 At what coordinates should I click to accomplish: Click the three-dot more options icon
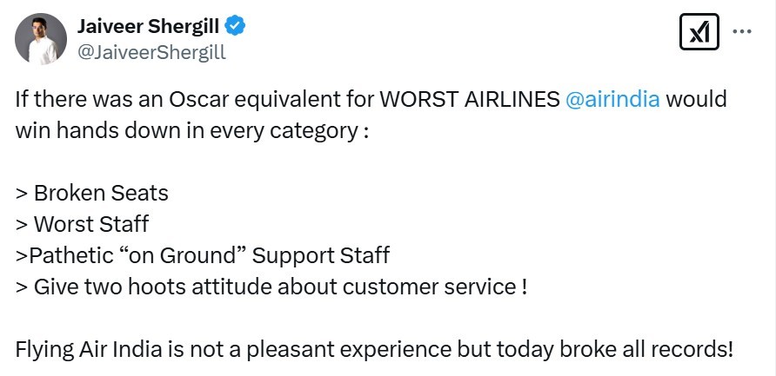tap(742, 31)
